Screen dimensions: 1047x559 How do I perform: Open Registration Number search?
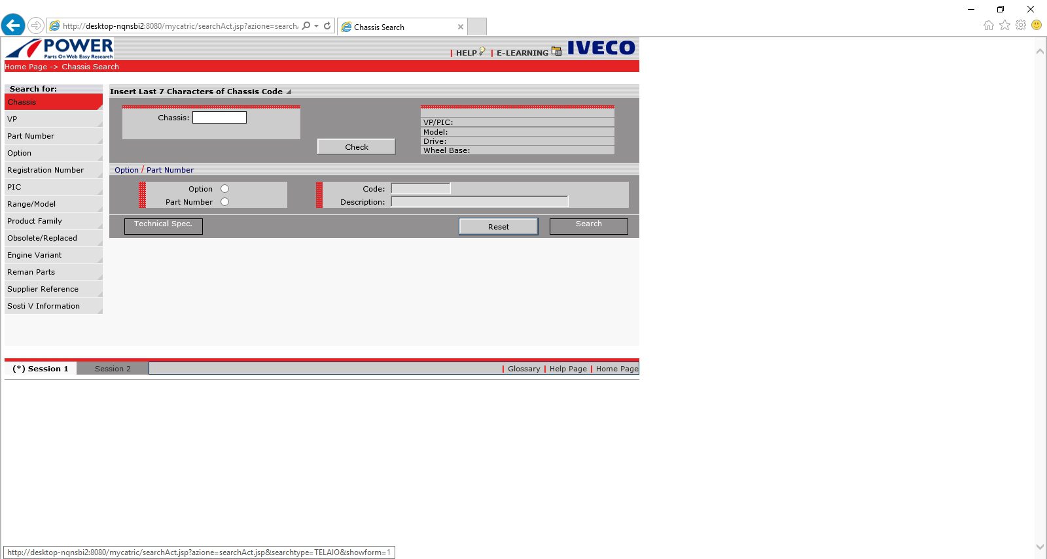pyautogui.click(x=54, y=170)
